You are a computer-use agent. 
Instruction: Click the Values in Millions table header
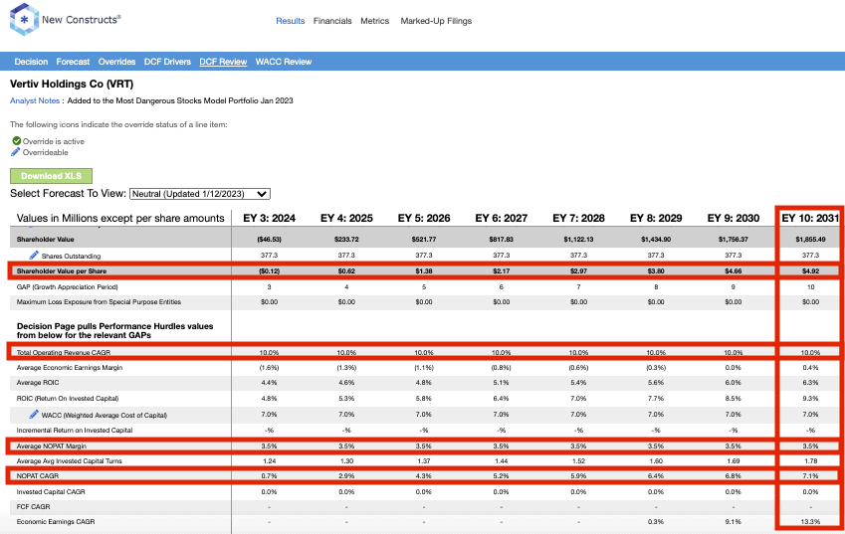coord(120,218)
